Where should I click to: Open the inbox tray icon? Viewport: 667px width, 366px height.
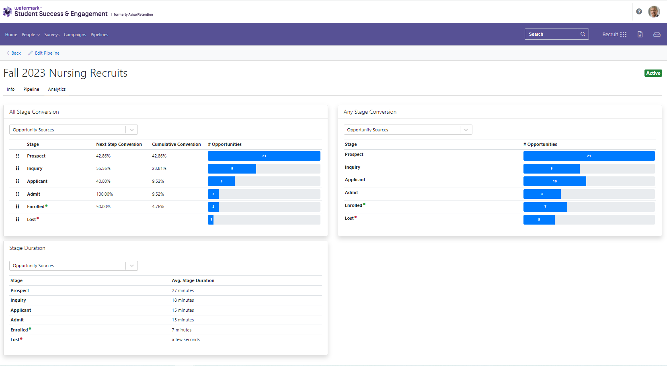[x=657, y=34]
